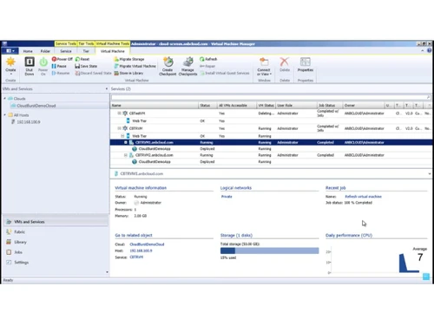This screenshot has width=434, height=325.
Task: Click the Shut Down button icon
Action: coord(30,62)
